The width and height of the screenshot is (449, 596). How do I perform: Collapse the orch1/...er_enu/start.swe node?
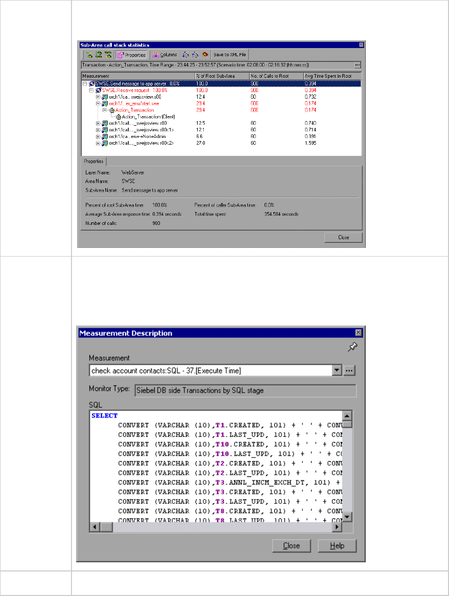[x=98, y=103]
